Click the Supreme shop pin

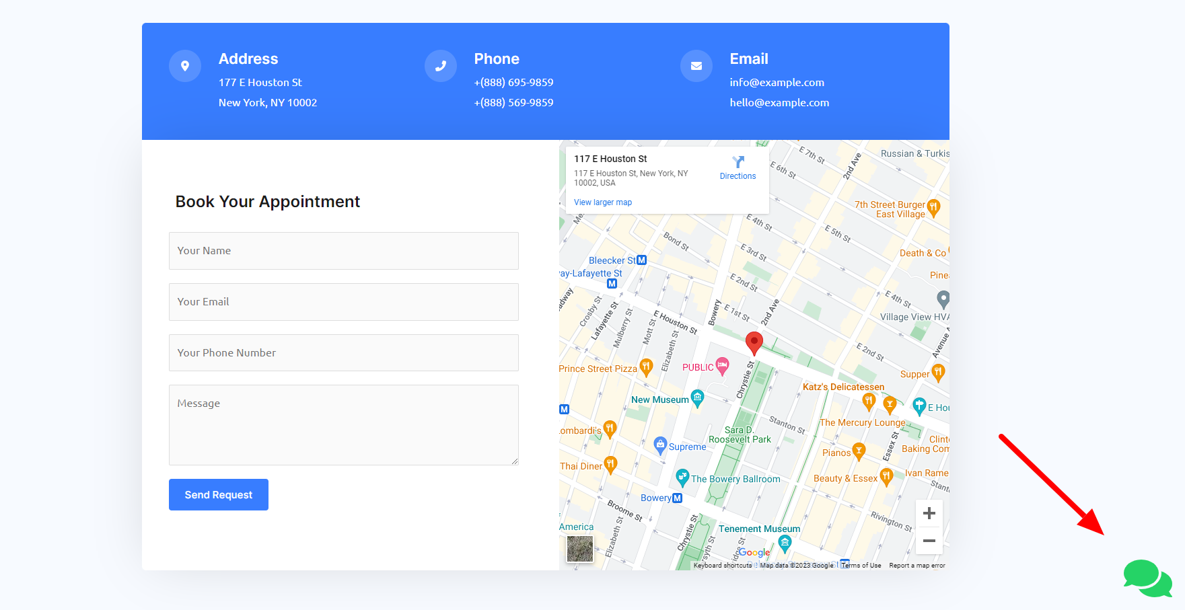[x=661, y=445]
